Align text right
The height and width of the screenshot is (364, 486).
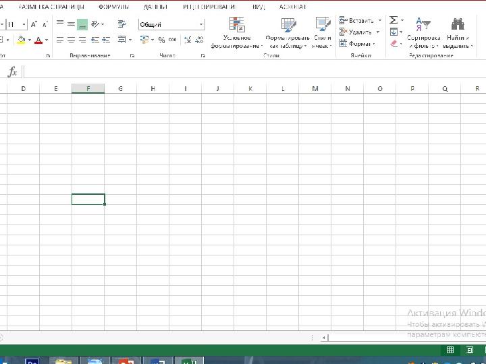[82, 40]
